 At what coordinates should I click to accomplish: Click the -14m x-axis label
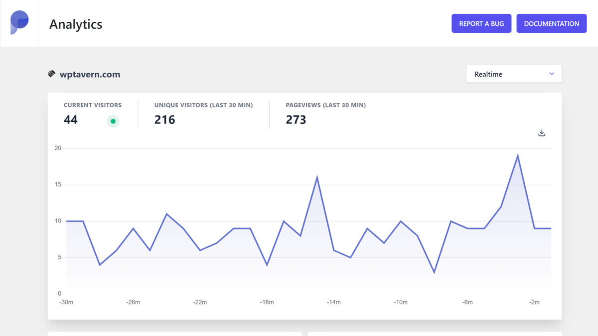[333, 302]
